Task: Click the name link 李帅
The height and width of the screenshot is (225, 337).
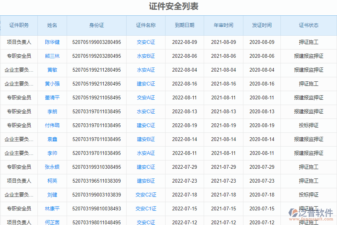Action: click(52, 153)
